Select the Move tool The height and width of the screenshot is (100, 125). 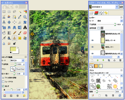[9, 22]
